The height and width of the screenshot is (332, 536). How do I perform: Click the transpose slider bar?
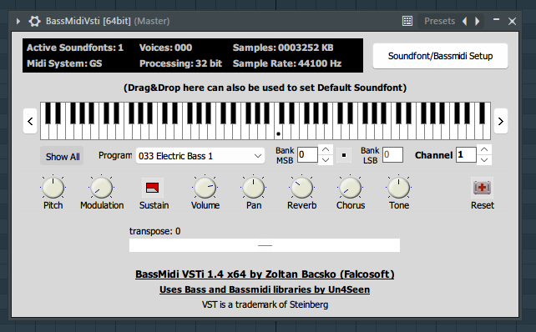(x=265, y=245)
